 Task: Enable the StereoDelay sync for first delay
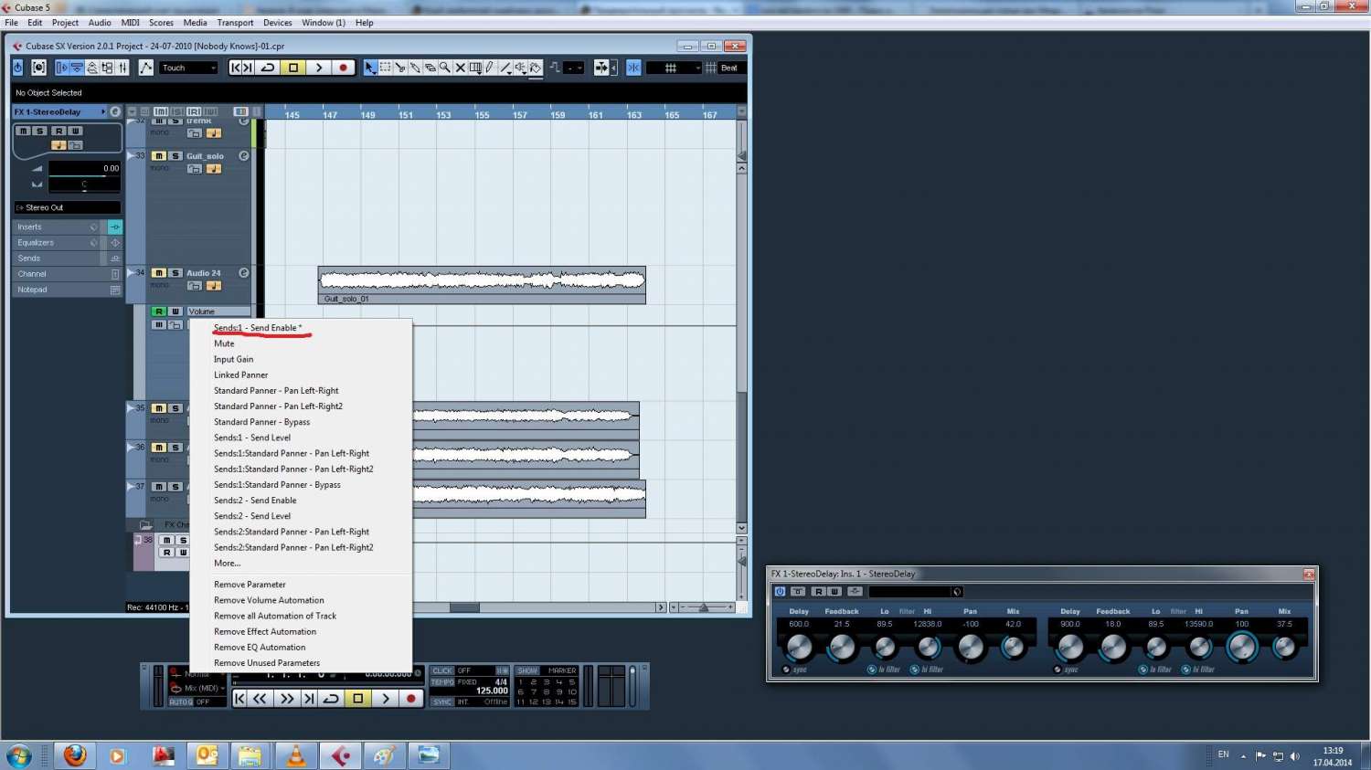[786, 670]
